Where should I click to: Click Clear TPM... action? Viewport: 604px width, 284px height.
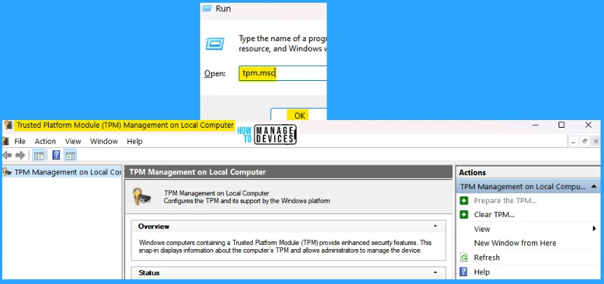coord(494,214)
